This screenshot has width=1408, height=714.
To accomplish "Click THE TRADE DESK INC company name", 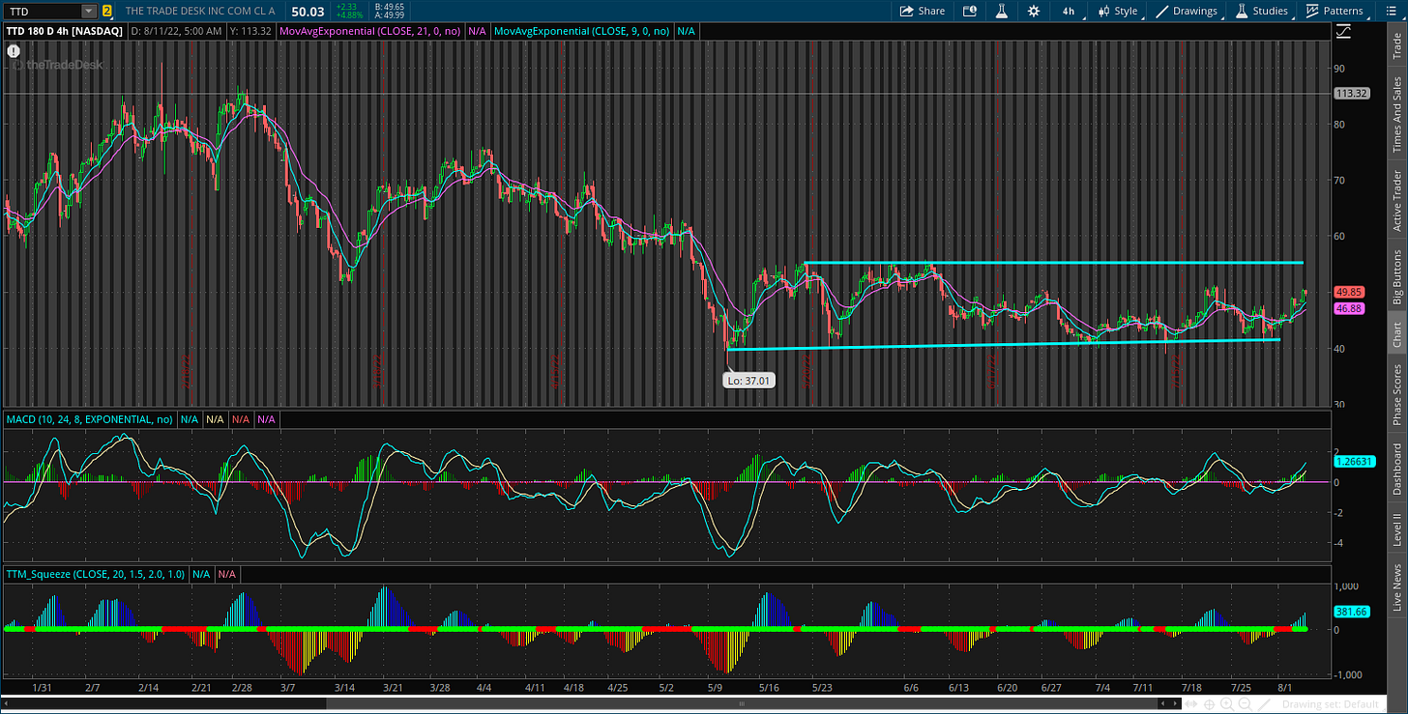I will (x=201, y=11).
